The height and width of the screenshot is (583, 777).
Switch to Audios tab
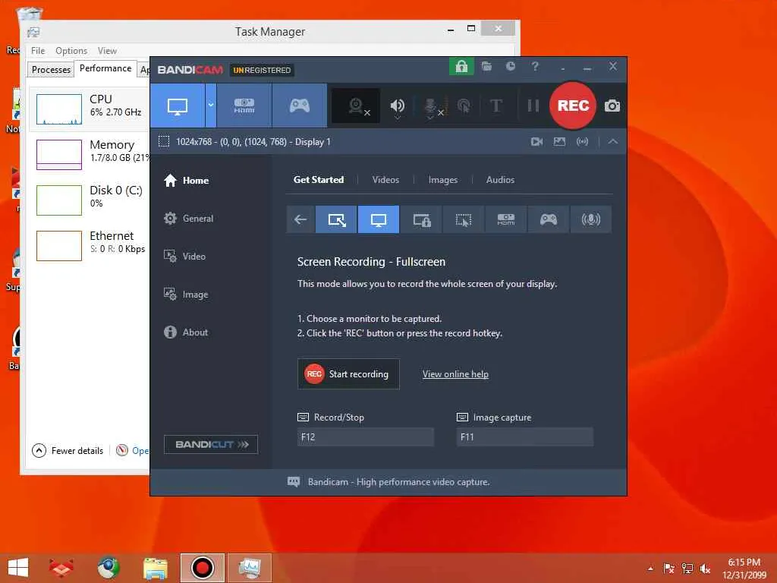pyautogui.click(x=500, y=179)
